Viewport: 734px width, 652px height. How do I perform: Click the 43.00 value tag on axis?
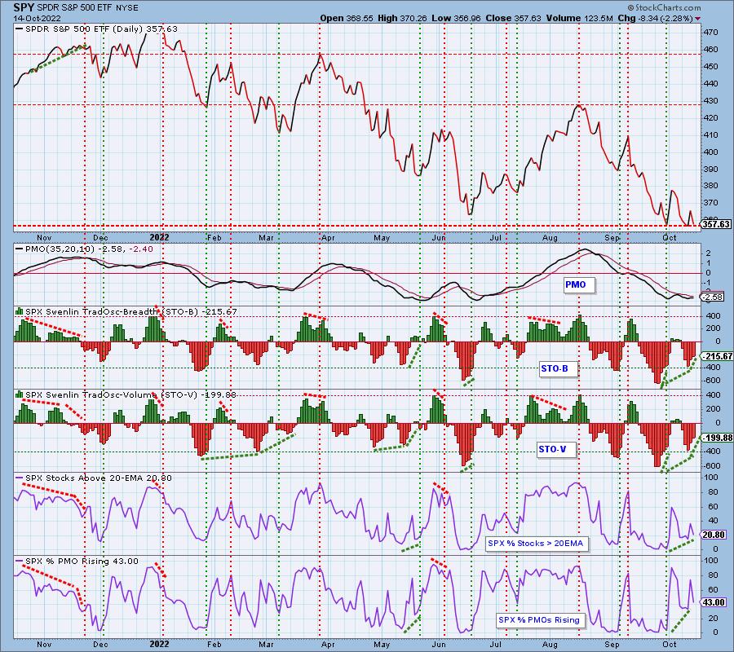tap(714, 602)
